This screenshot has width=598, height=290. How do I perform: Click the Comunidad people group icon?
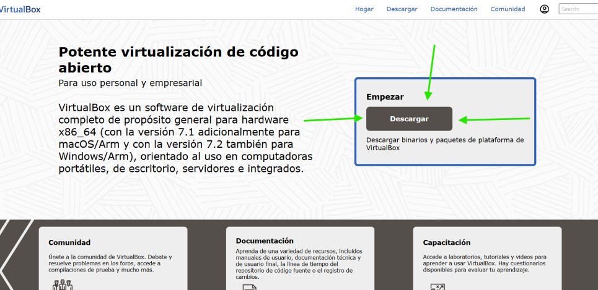click(x=63, y=286)
